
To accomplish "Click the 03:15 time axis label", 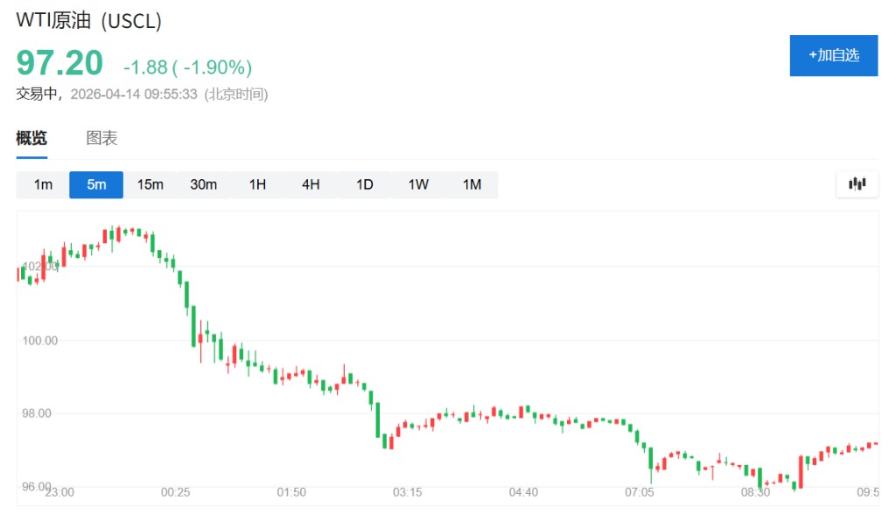I will [407, 492].
